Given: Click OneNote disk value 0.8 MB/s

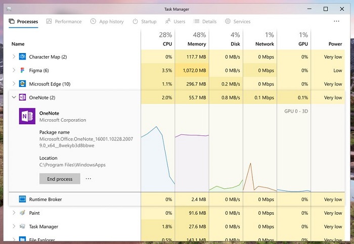Looking at the screenshot, I should pyautogui.click(x=231, y=97).
